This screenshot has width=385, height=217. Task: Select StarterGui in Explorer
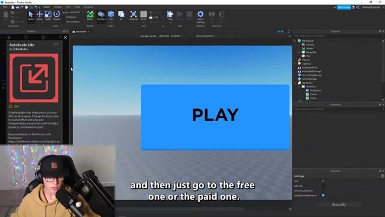click(307, 83)
